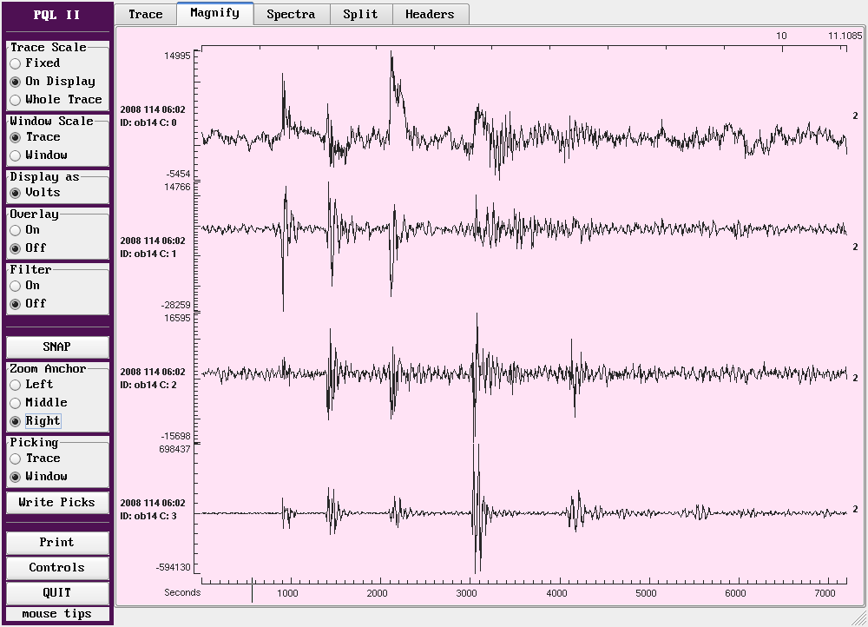
Task: Select the Split tab
Action: click(x=360, y=14)
